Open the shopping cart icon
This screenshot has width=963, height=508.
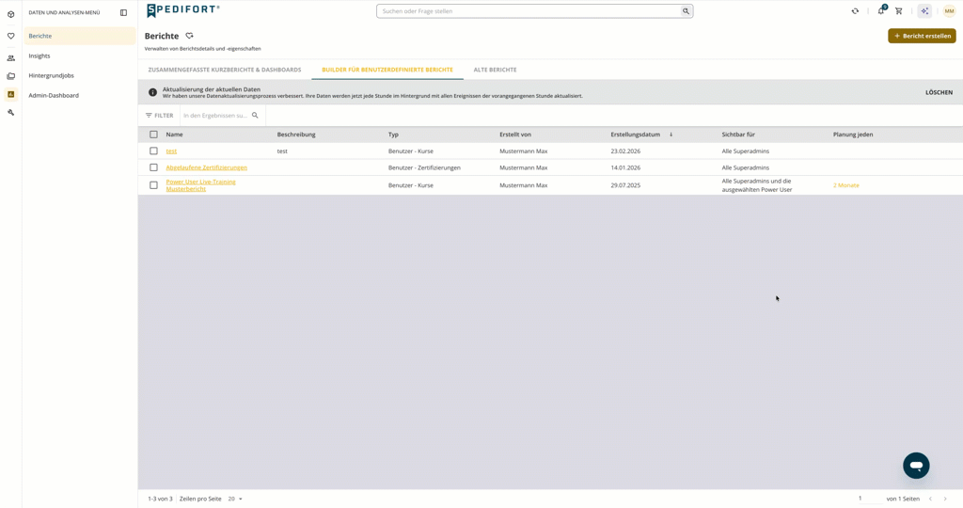click(x=898, y=11)
